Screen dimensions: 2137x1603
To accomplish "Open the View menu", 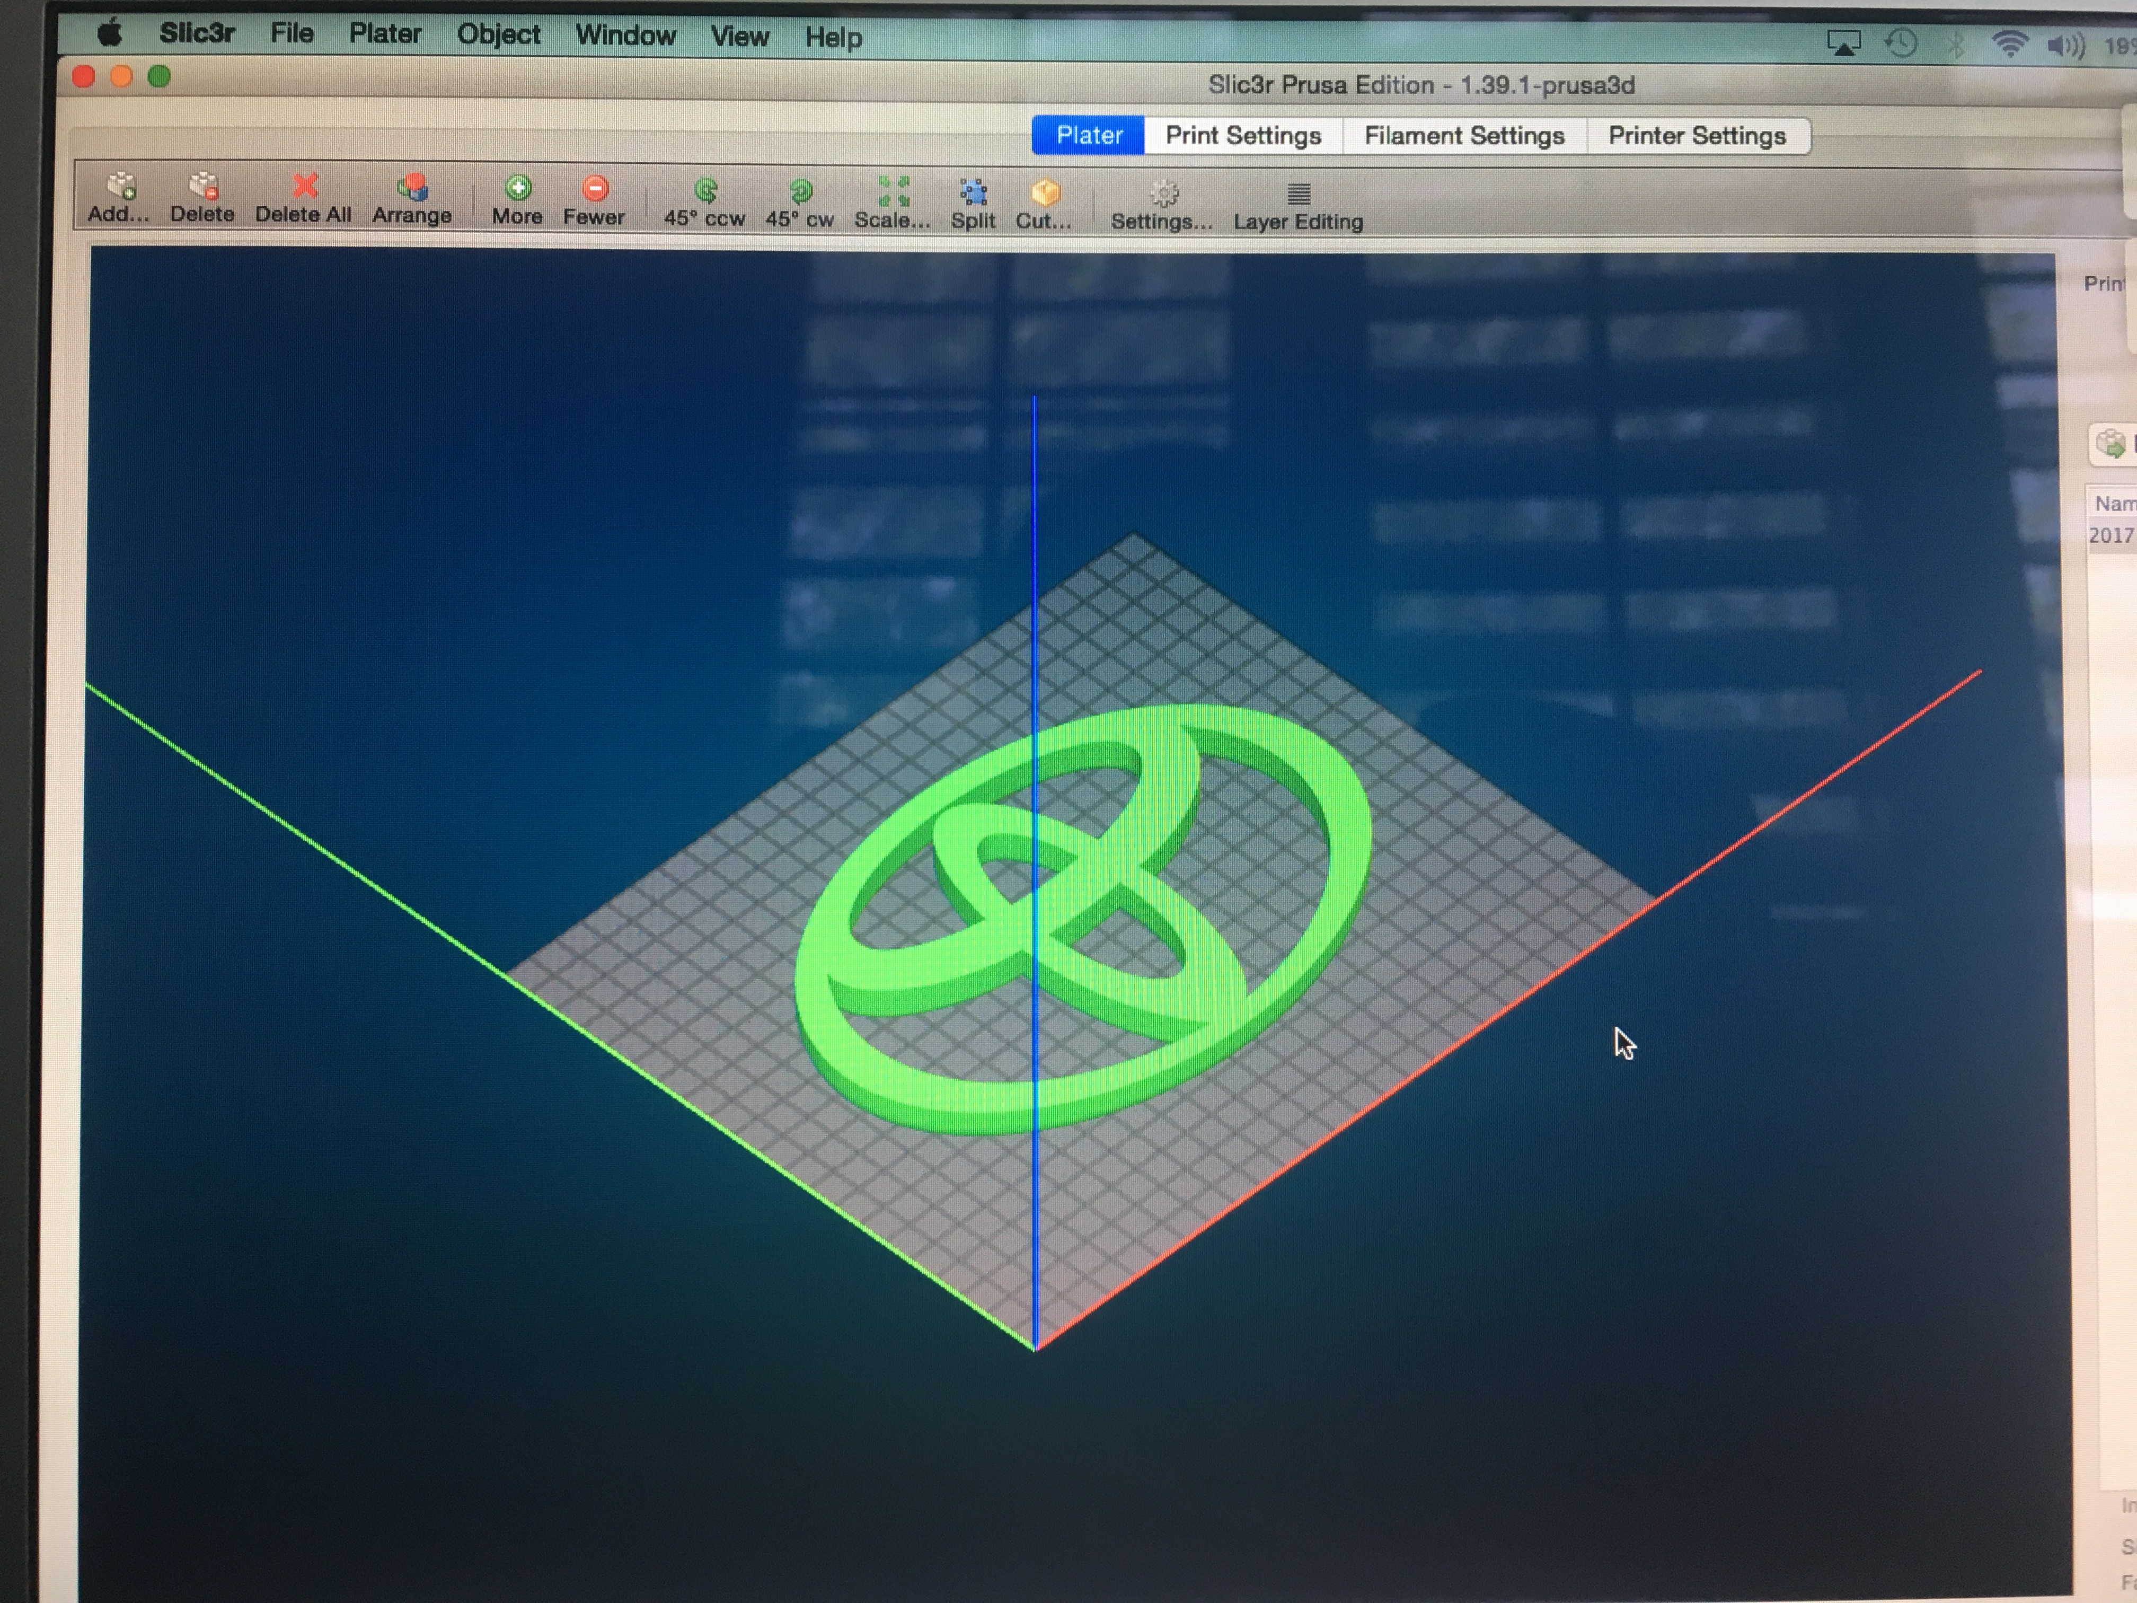I will click(x=740, y=36).
